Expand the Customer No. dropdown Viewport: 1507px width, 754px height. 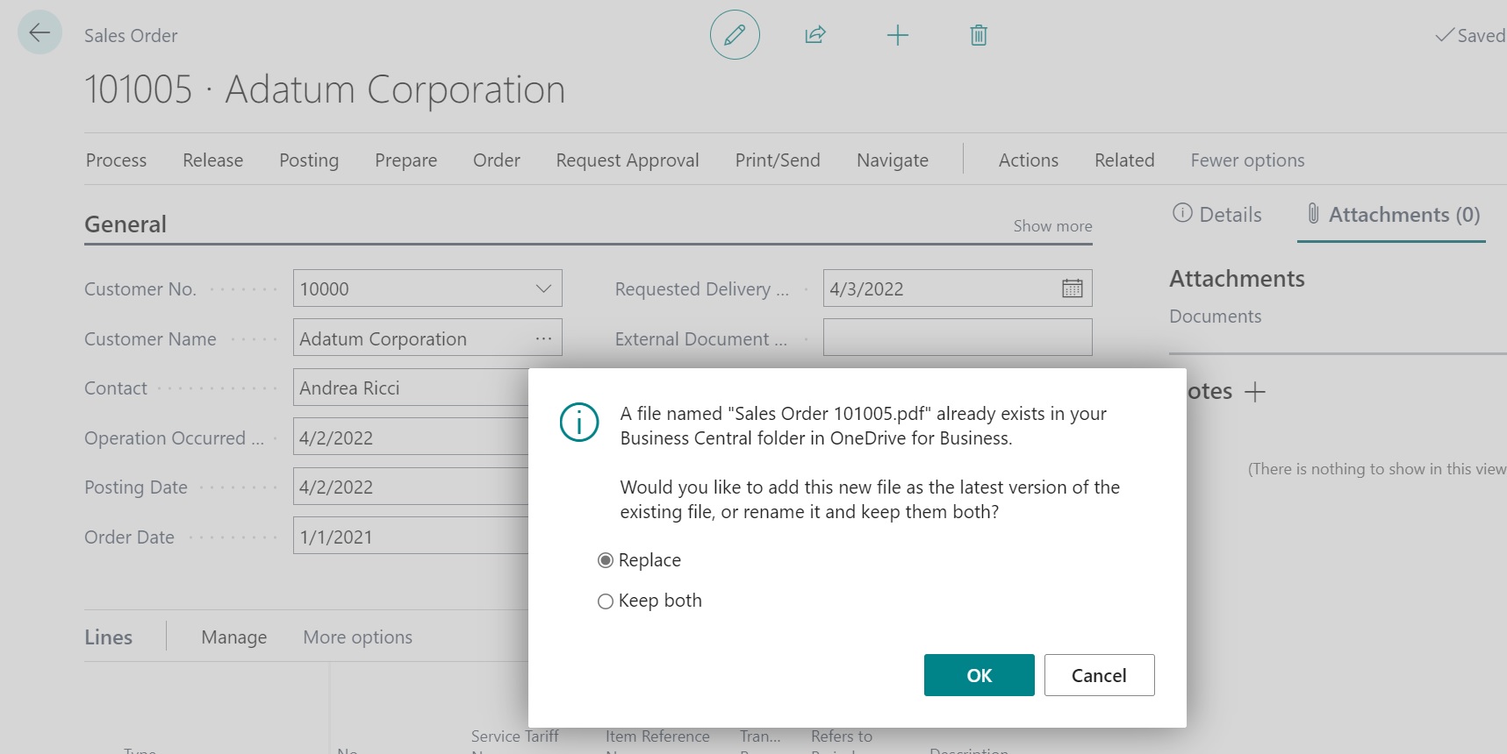tap(543, 288)
